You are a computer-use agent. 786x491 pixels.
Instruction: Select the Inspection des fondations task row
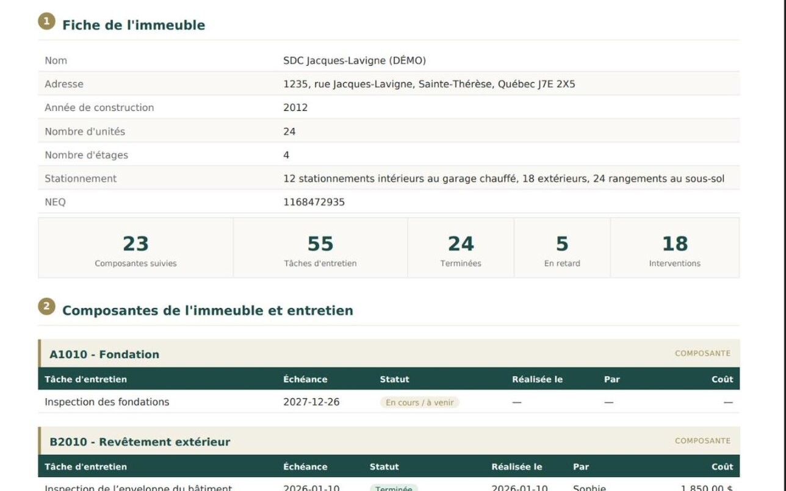coord(389,402)
